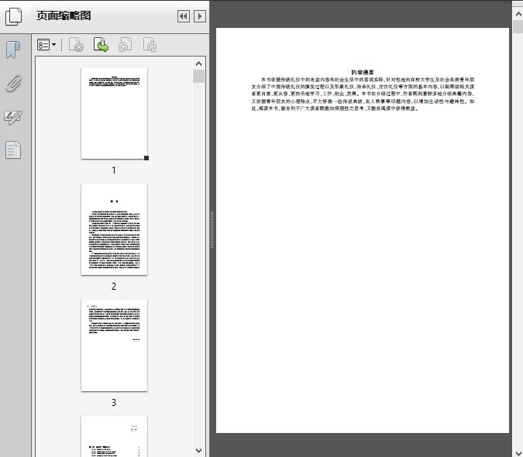Screen dimensions: 523x457
Task: Click the panel splitter handle
Action: [x=212, y=229]
